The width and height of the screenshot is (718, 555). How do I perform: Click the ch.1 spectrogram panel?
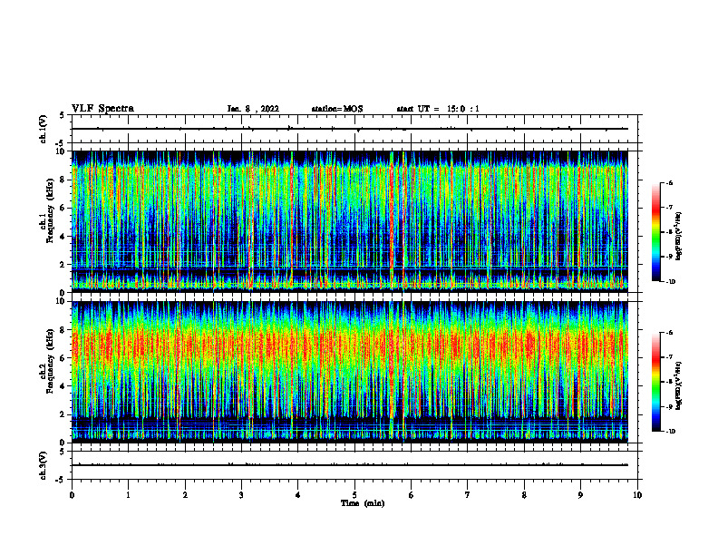[x=350, y=221]
